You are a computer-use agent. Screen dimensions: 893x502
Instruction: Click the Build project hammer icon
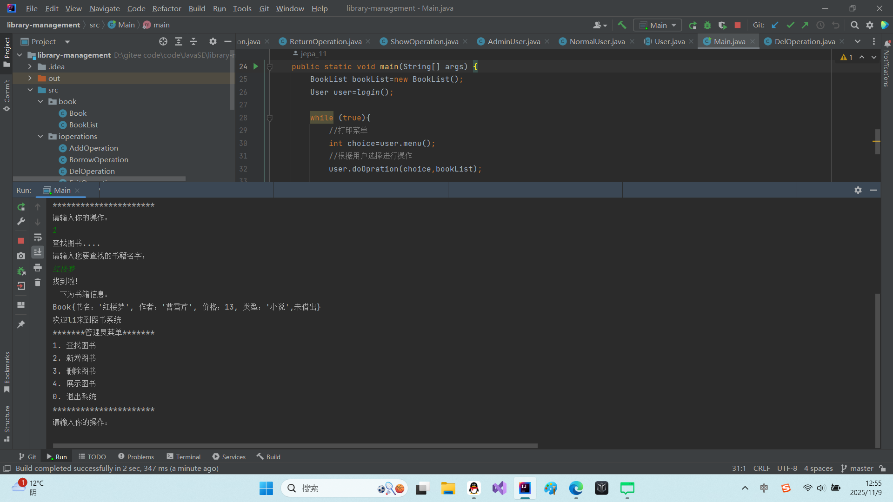pos(622,25)
